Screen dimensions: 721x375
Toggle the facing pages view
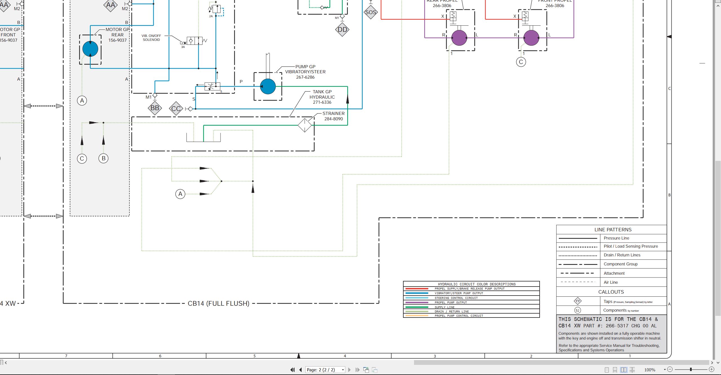(624, 370)
